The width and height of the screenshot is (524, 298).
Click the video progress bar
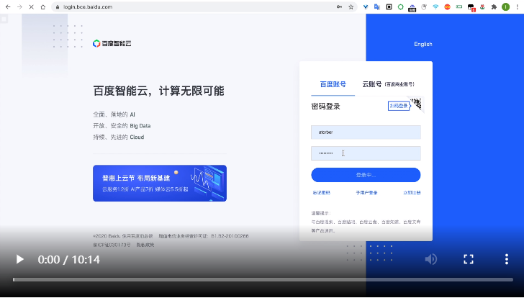[263, 279]
